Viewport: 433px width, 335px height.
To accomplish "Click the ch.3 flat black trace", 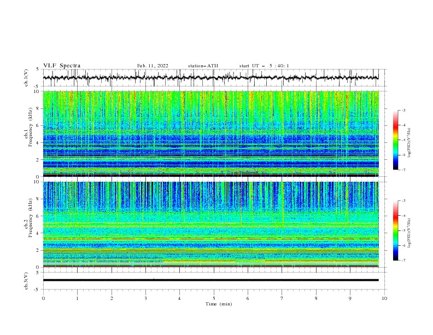I will point(210,280).
